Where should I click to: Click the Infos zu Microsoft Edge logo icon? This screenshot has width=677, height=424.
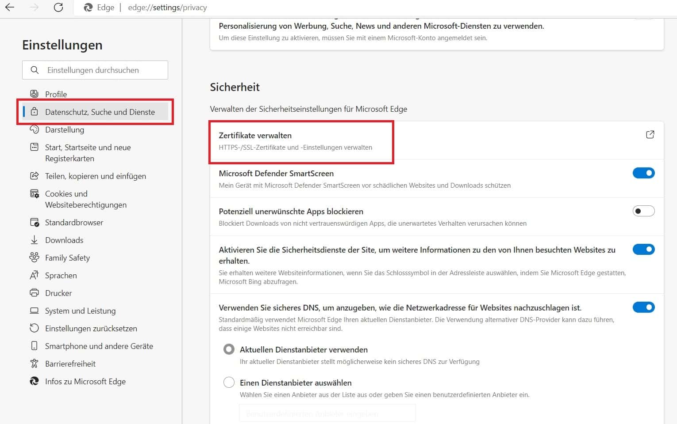click(x=34, y=381)
